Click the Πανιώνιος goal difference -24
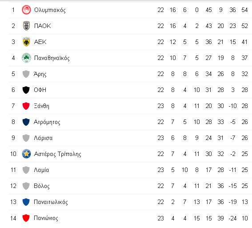The image size is (252, 228). point(232,218)
